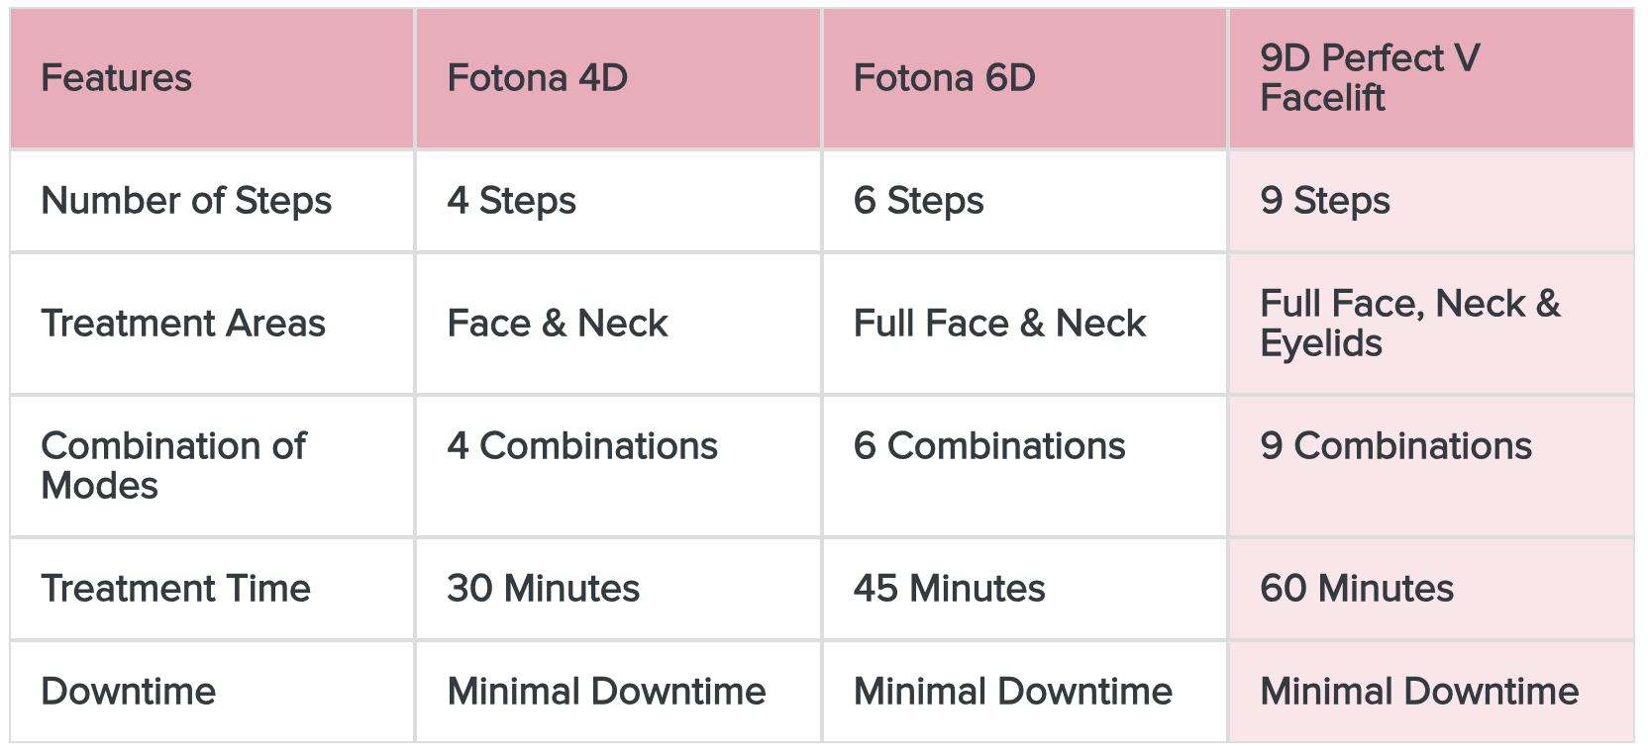Select the Fotona 4D column header

click(538, 78)
